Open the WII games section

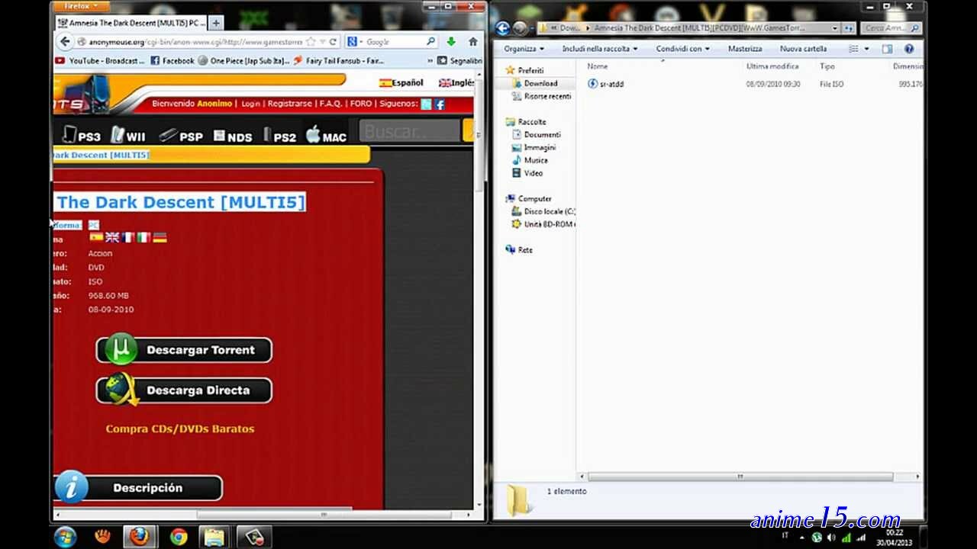coord(128,136)
